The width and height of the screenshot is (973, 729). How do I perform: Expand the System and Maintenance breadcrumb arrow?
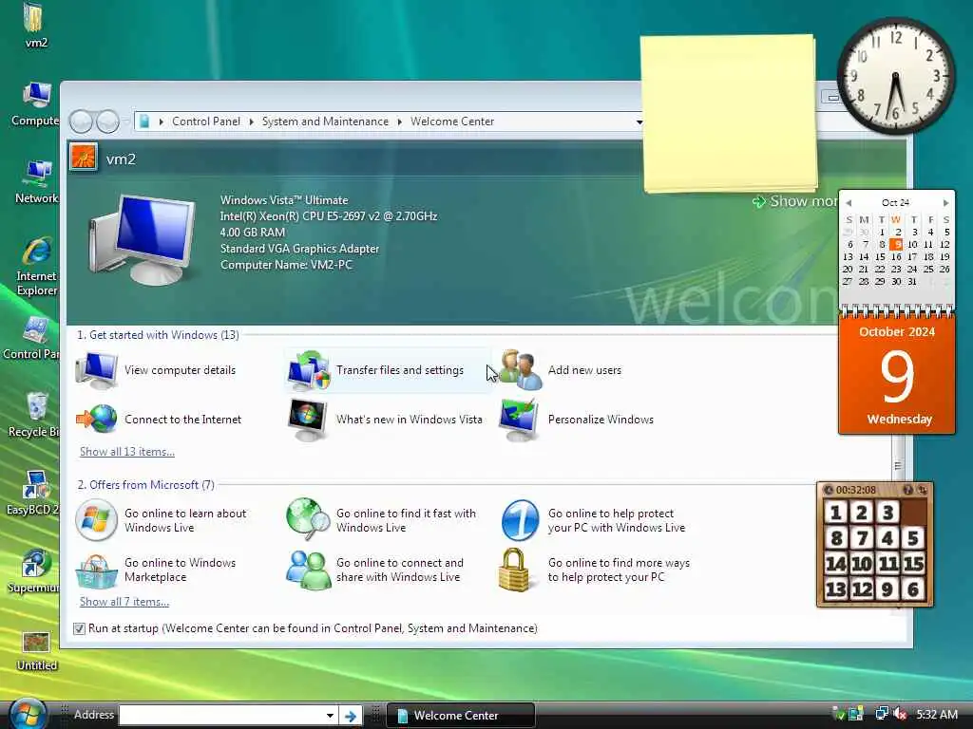pyautogui.click(x=400, y=121)
